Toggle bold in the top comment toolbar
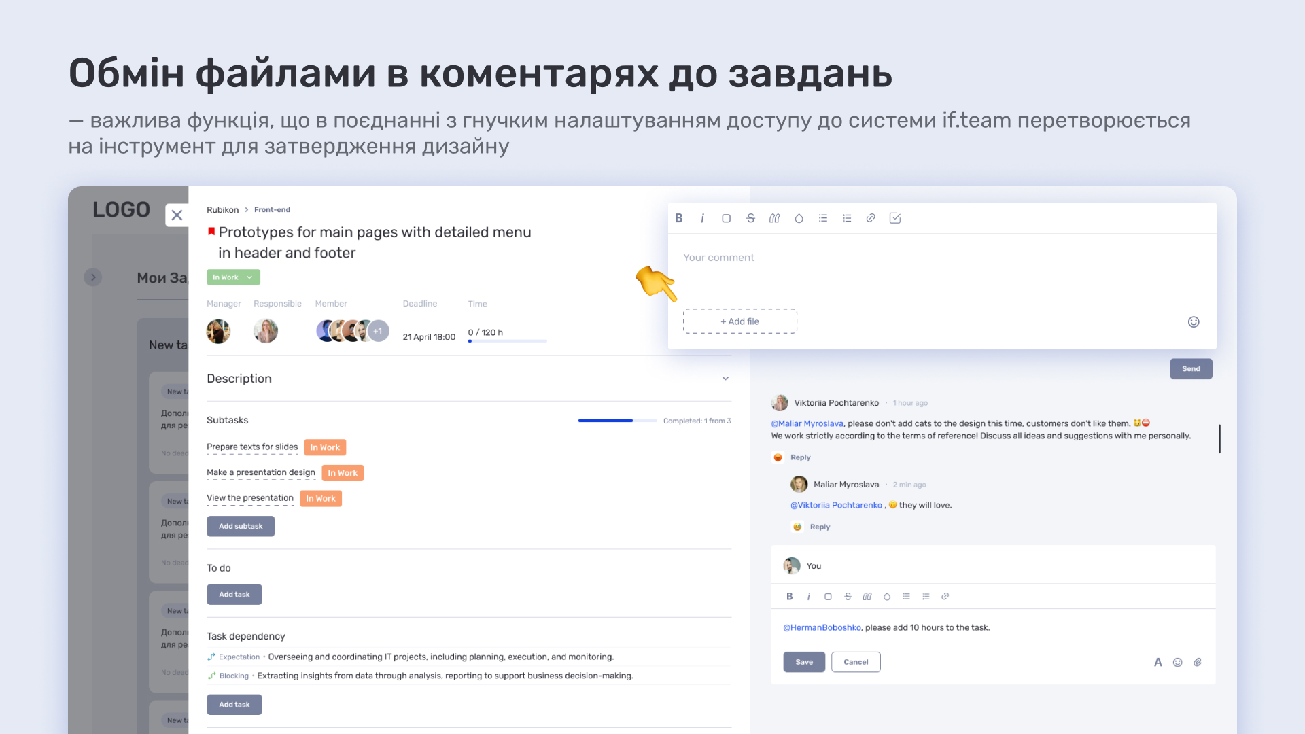 [x=678, y=218]
